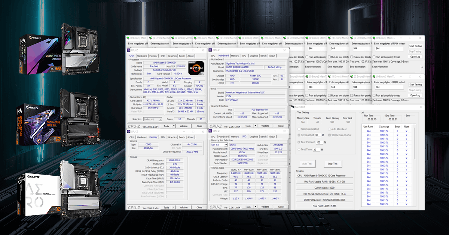Toggle the Auto Memtest checkbox
This screenshot has height=235, width=449.
(x=329, y=129)
